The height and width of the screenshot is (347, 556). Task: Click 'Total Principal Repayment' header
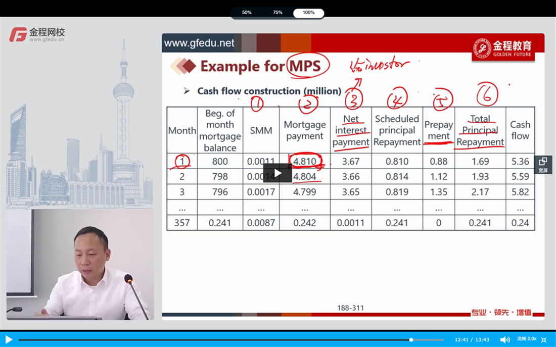pos(480,130)
